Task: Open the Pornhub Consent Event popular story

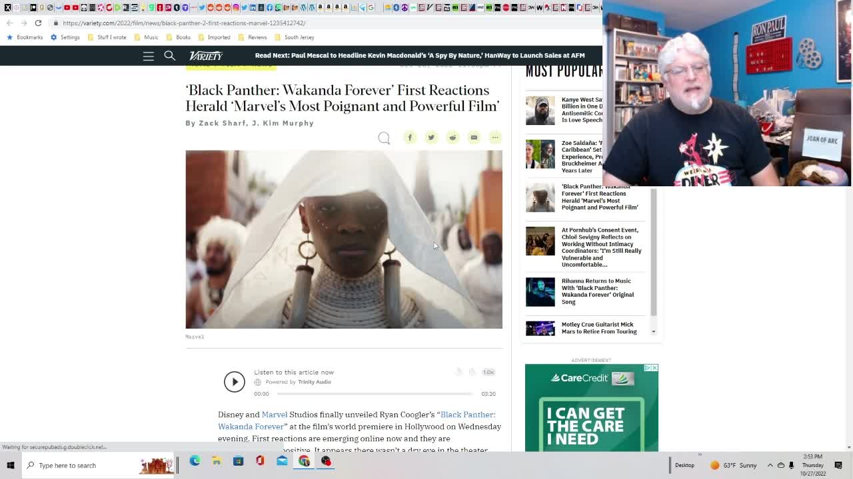Action: (x=601, y=247)
